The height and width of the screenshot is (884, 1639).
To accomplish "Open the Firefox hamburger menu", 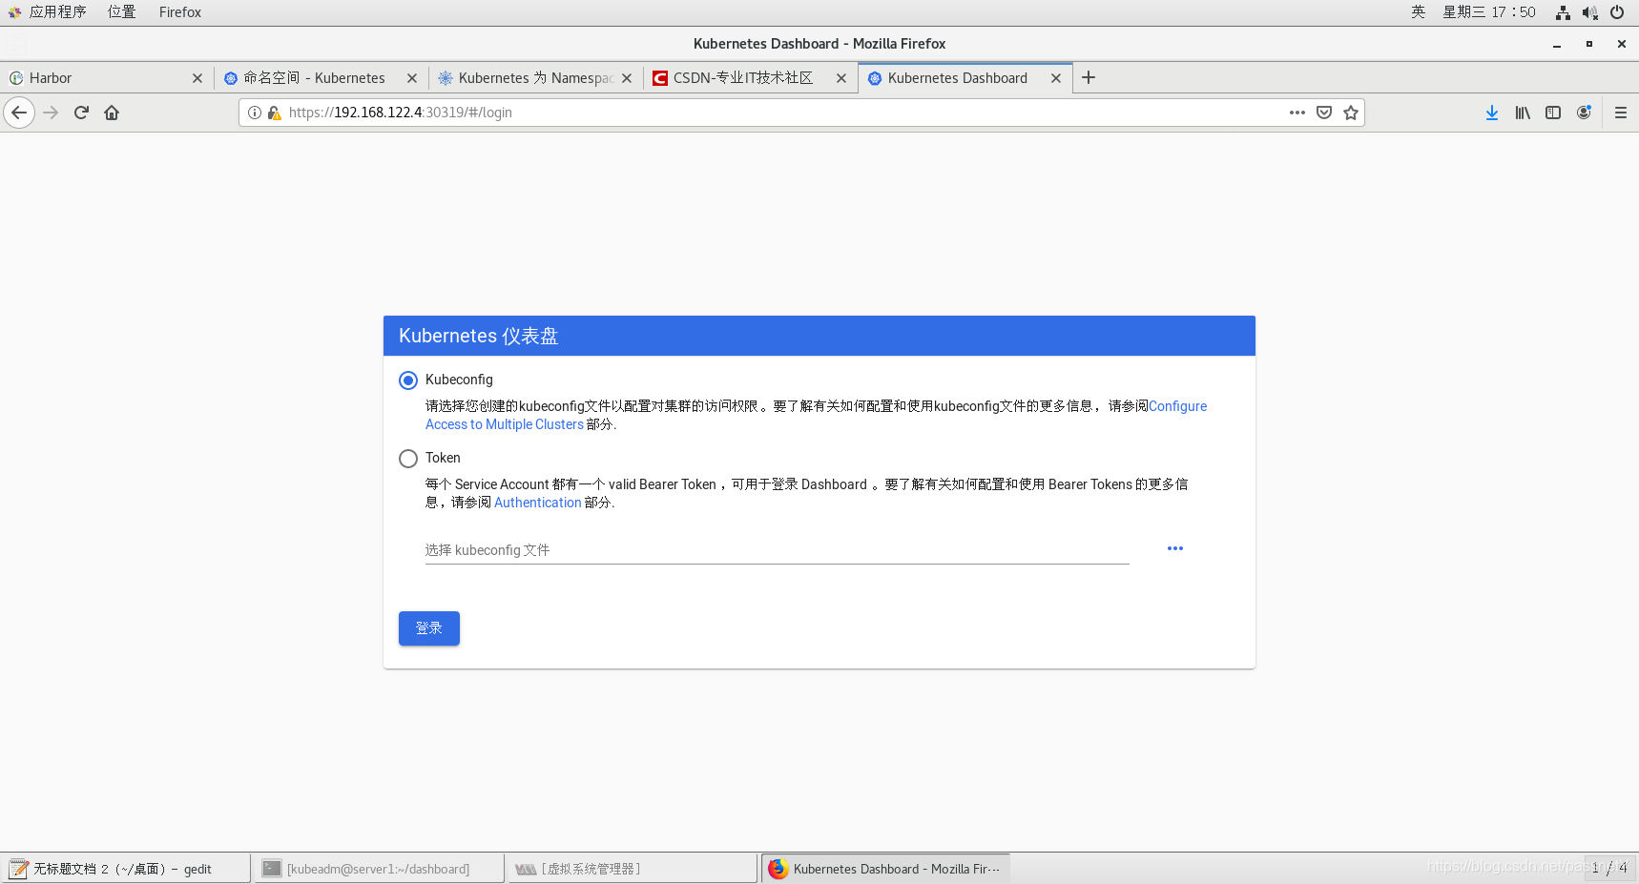I will pyautogui.click(x=1621, y=113).
